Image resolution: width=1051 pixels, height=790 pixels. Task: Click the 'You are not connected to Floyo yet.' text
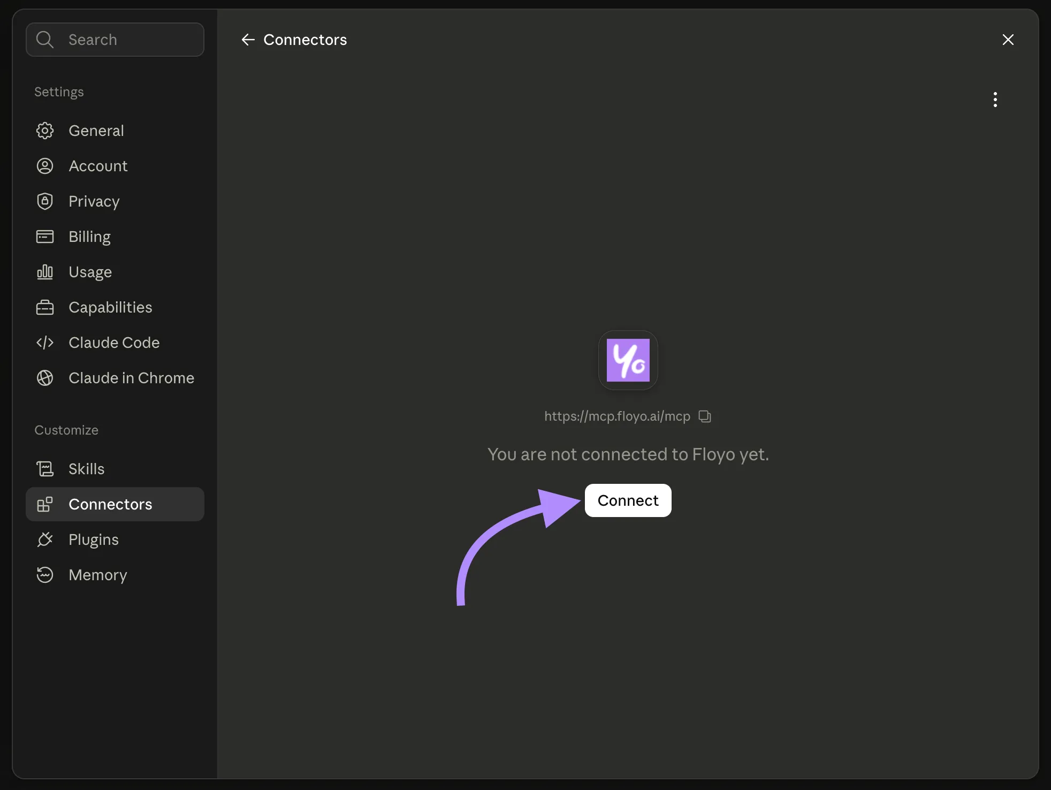point(628,454)
